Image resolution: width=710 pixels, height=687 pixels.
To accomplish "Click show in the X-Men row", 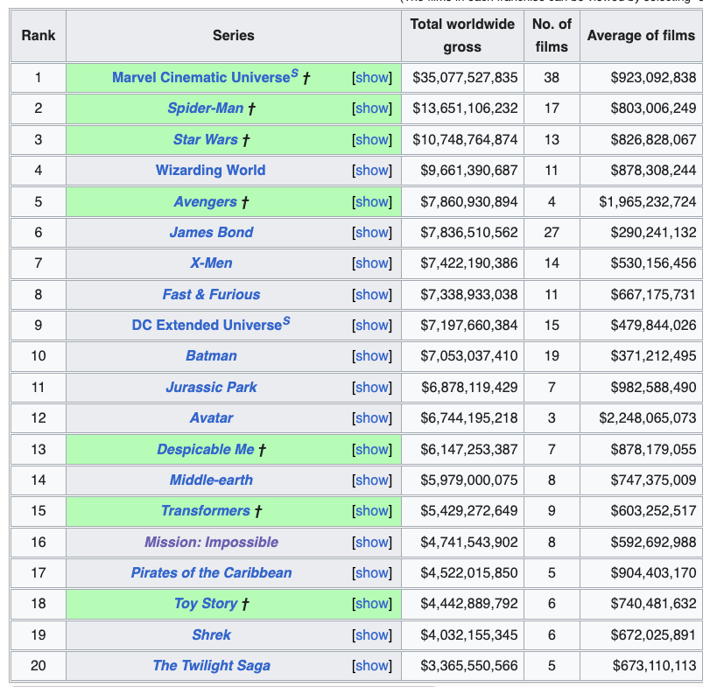I will (372, 263).
